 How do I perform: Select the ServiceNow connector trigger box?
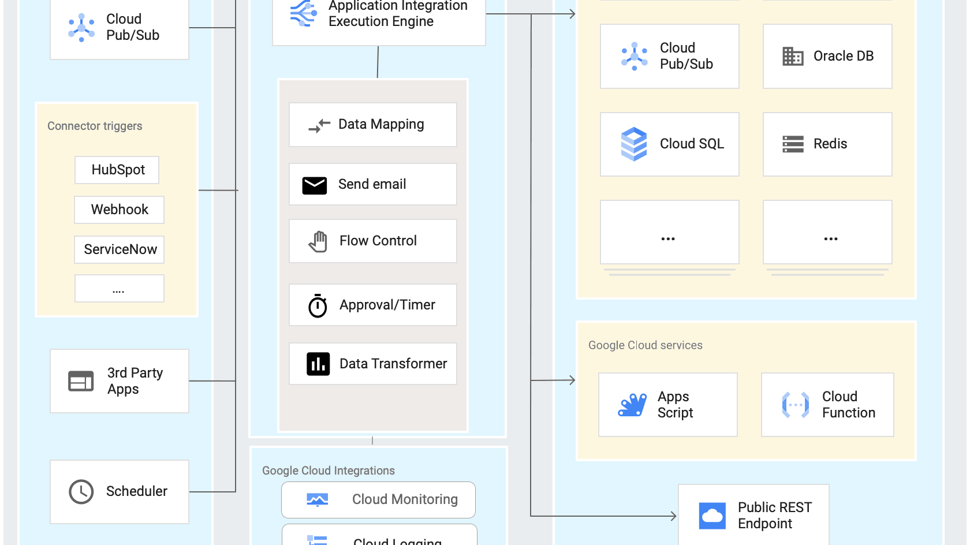pos(119,249)
